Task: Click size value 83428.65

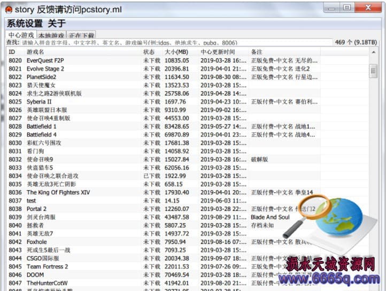Action: [x=177, y=127]
